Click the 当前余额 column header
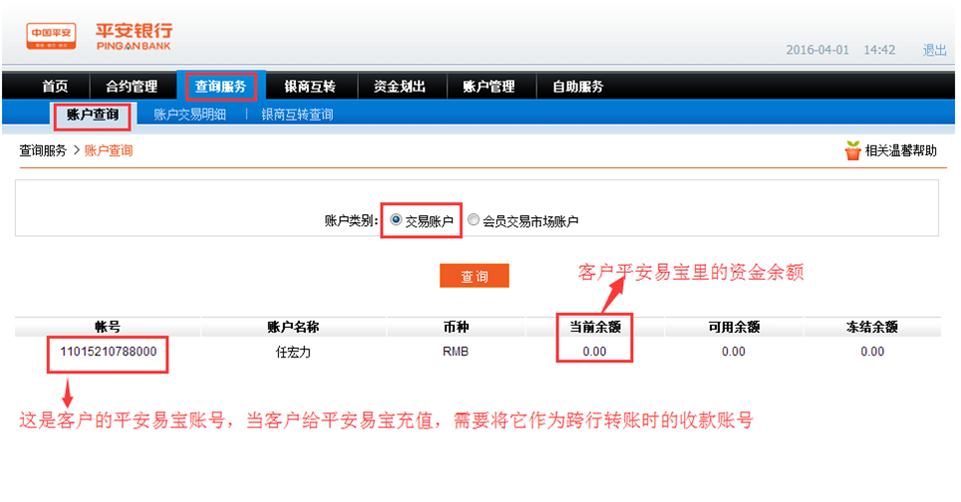 595,327
